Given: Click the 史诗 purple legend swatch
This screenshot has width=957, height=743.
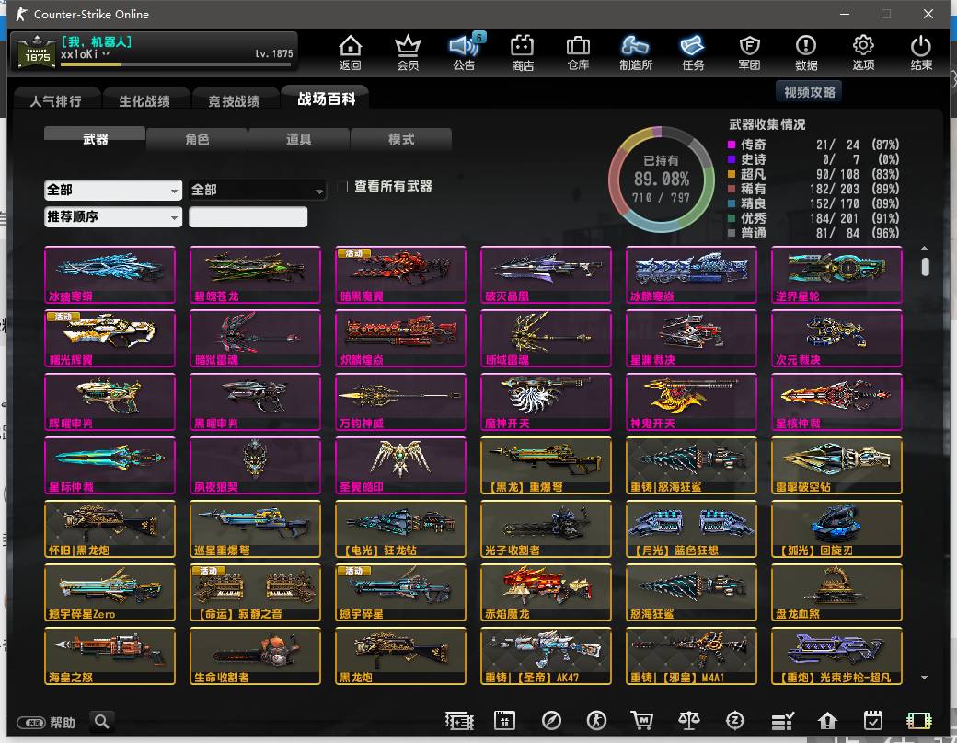Looking at the screenshot, I should (x=732, y=159).
